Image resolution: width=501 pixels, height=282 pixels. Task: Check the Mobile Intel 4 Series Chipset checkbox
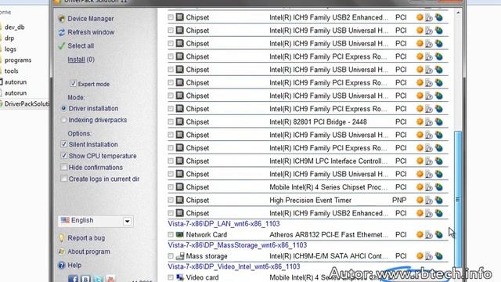pyautogui.click(x=171, y=187)
